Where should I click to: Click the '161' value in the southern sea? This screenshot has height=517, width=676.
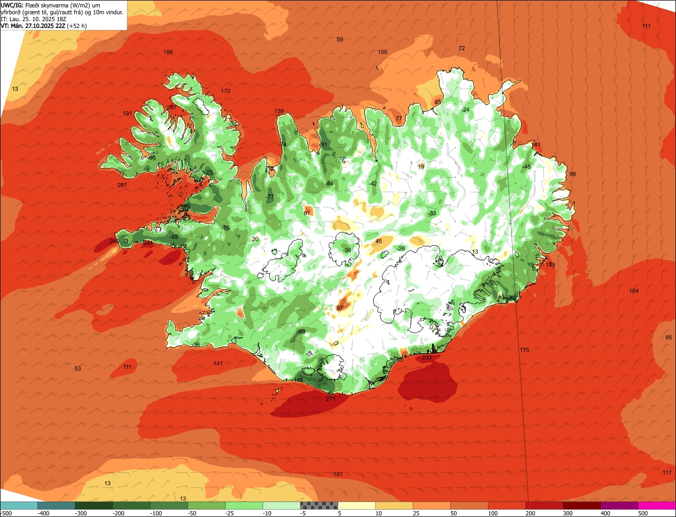coord(338,474)
